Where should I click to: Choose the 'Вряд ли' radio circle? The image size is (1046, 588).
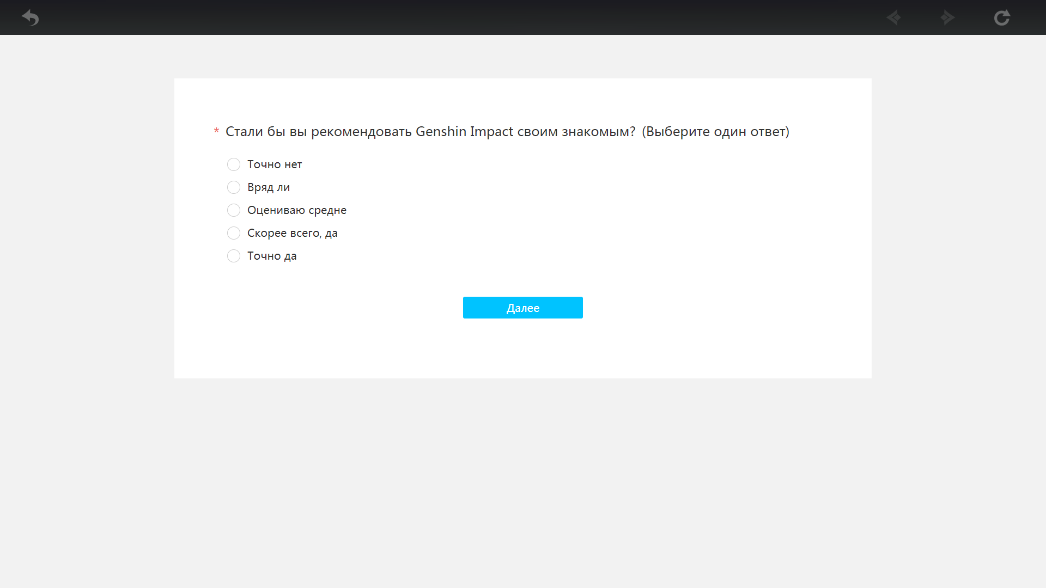[x=234, y=187]
